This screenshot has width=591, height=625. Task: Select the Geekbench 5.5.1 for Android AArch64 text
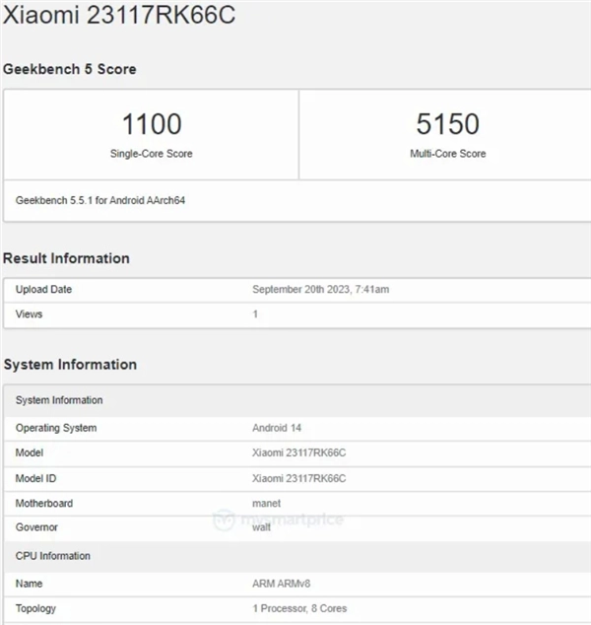coord(100,200)
